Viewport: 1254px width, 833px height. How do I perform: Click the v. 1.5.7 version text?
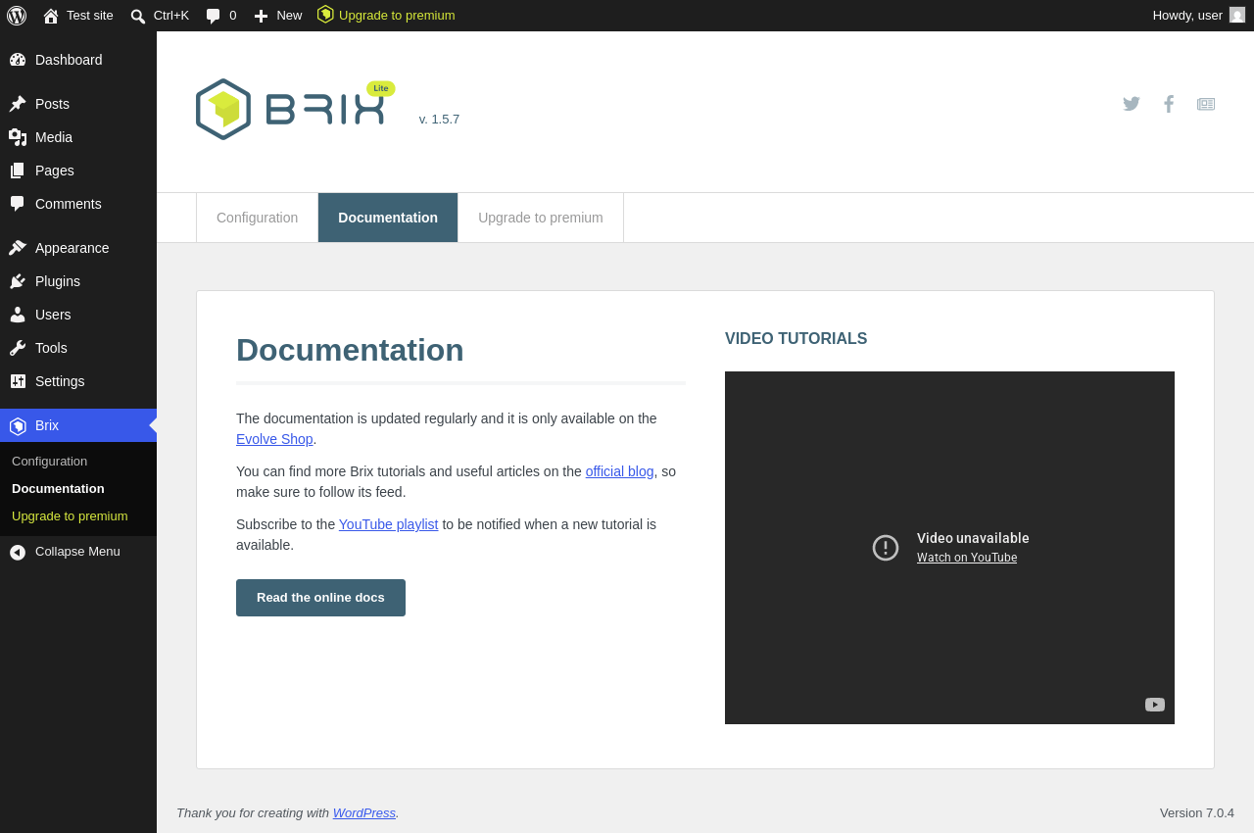439,120
